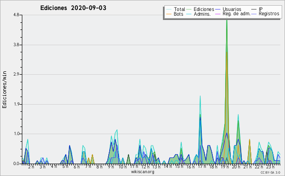285x176 pixels.
Task: Click the dark IP legend color line
Action: pyautogui.click(x=254, y=10)
